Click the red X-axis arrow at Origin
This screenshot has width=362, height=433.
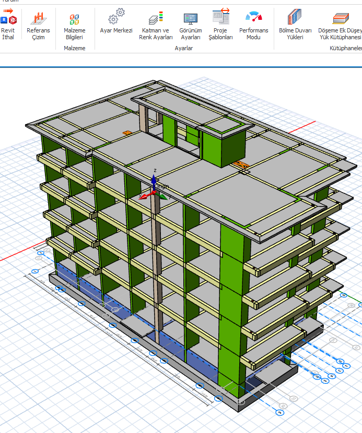(143, 197)
